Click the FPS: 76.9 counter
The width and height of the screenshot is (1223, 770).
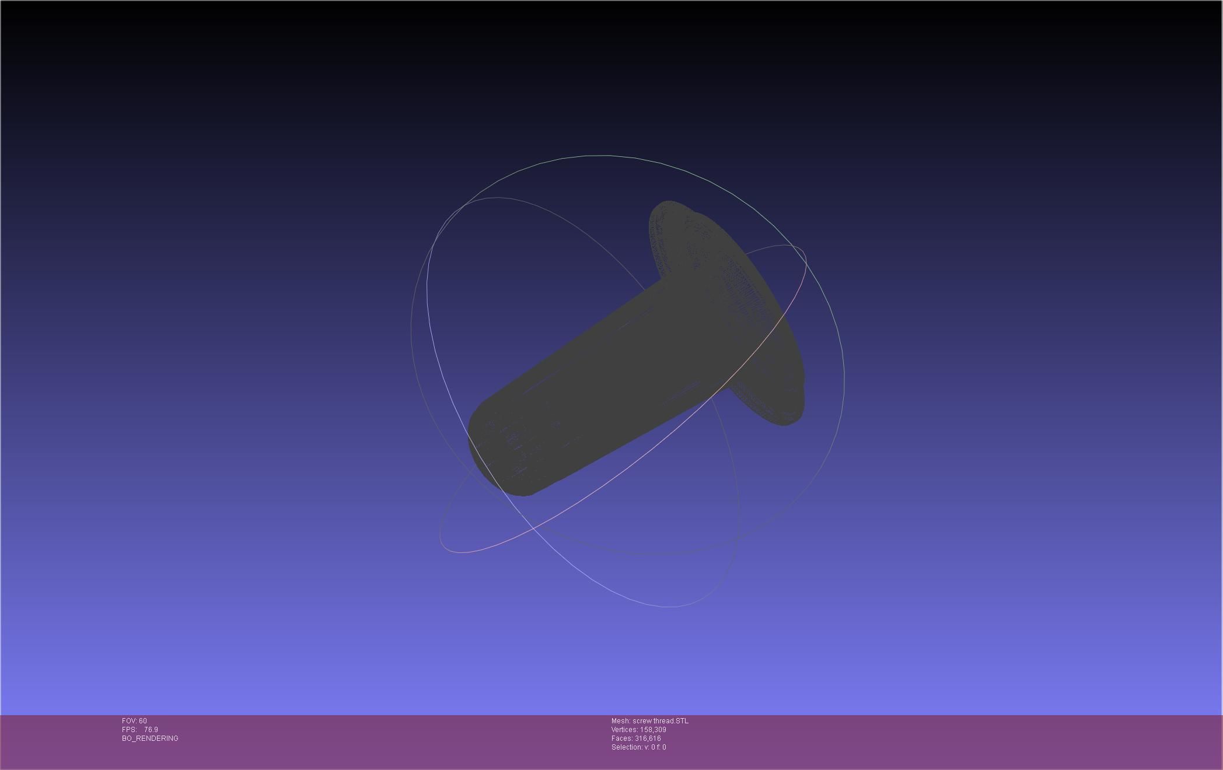140,730
